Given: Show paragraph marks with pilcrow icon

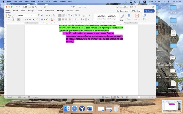Looking at the screenshot, I should (x=89, y=15).
